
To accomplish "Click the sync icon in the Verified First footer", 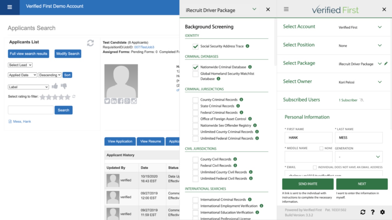I will click(x=363, y=212).
